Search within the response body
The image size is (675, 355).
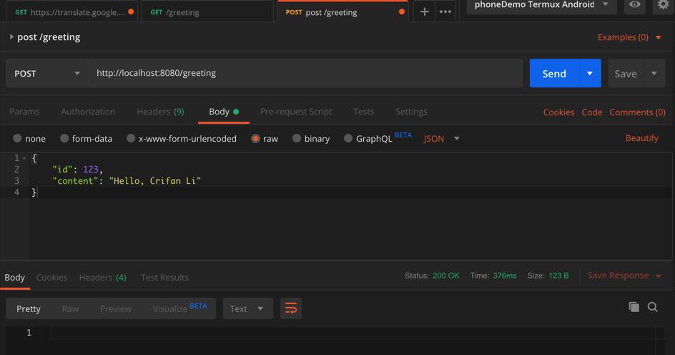coord(653,307)
